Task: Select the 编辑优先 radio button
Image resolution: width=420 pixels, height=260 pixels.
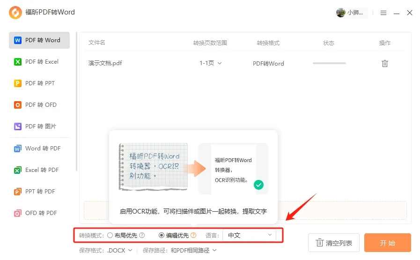Action: click(x=162, y=235)
